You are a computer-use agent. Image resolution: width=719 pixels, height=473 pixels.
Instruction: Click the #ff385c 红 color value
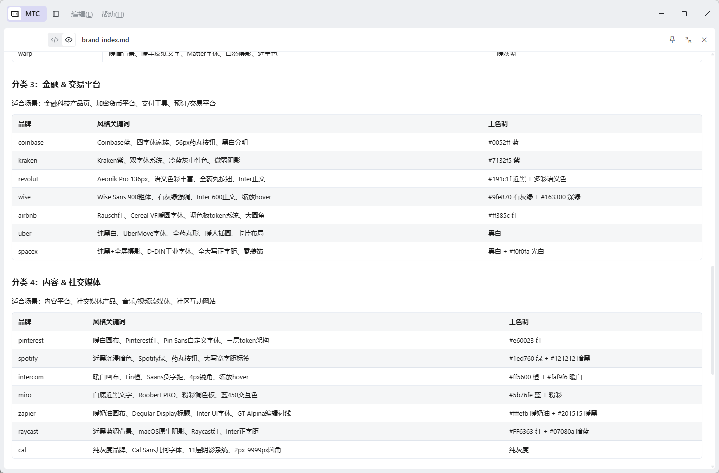click(503, 215)
